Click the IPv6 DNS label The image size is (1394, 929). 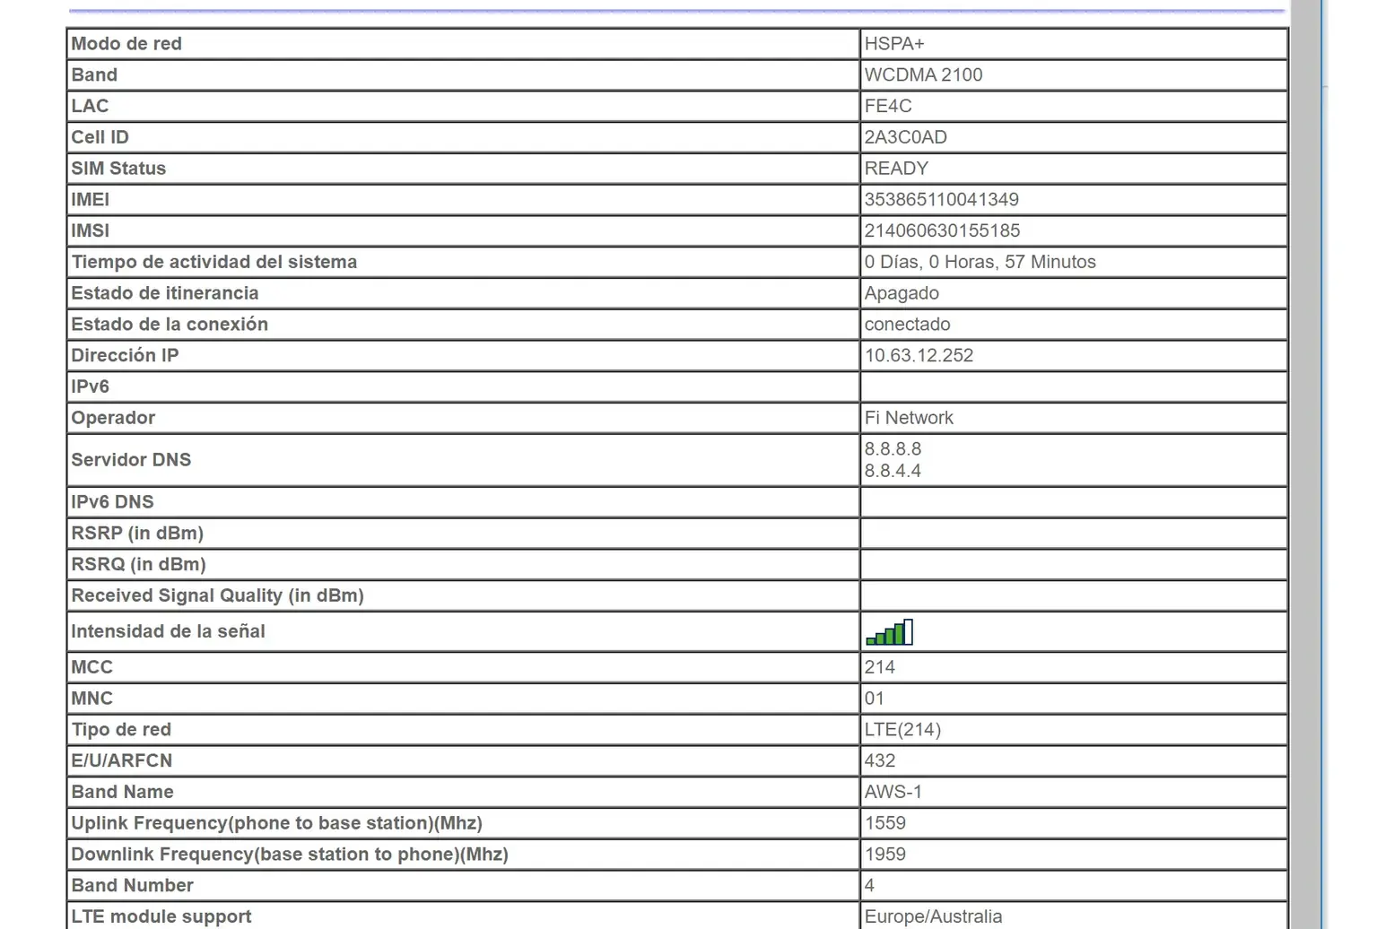pos(113,502)
